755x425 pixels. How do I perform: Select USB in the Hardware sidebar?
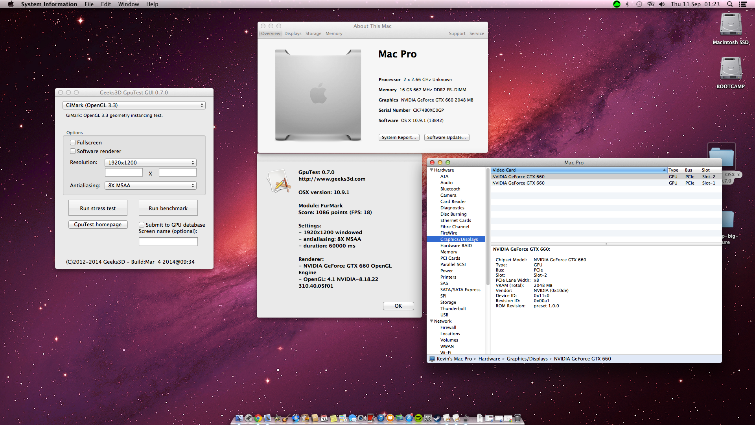pyautogui.click(x=444, y=315)
